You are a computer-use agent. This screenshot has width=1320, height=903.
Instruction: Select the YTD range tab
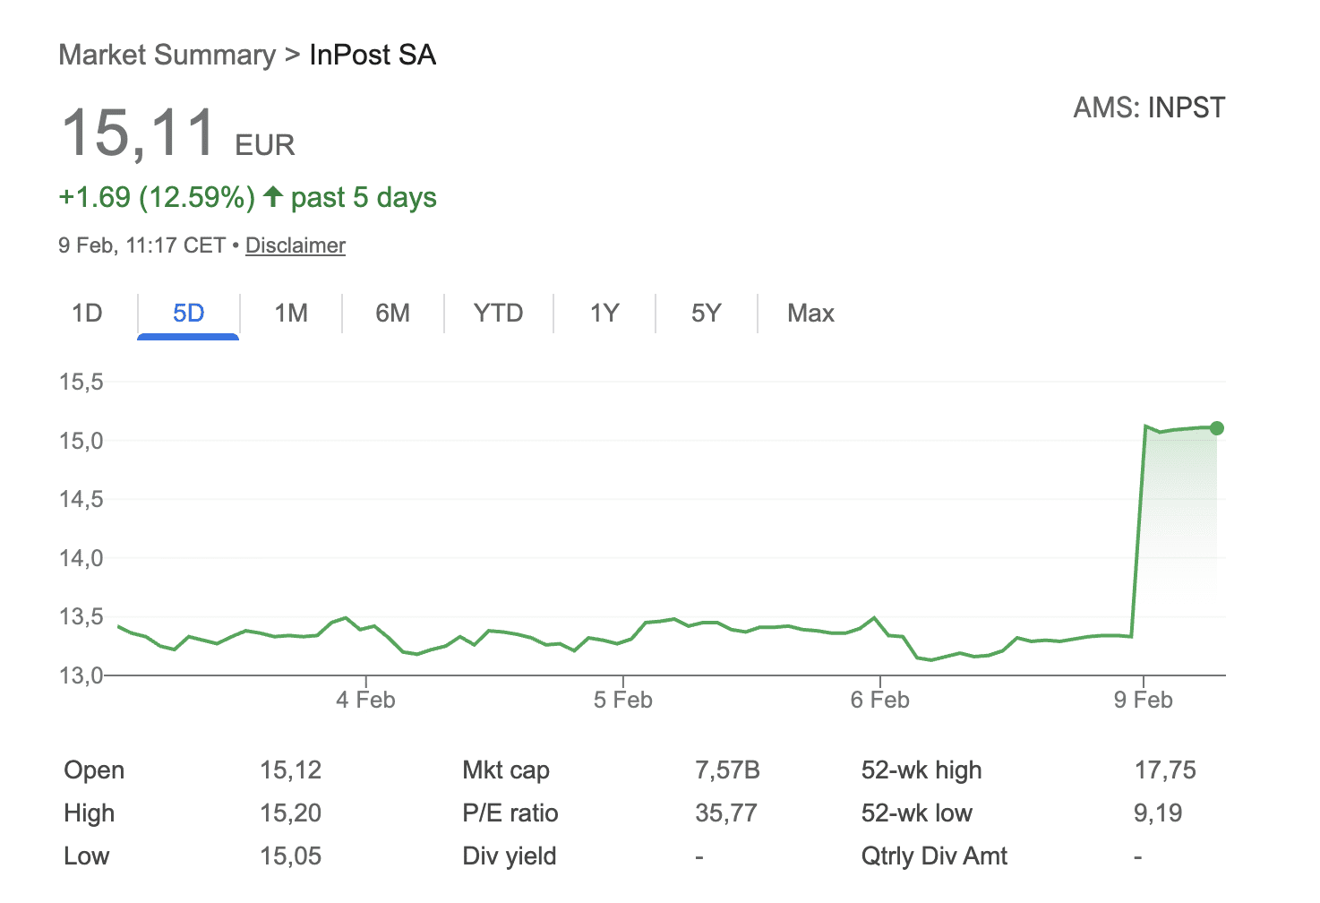point(498,314)
